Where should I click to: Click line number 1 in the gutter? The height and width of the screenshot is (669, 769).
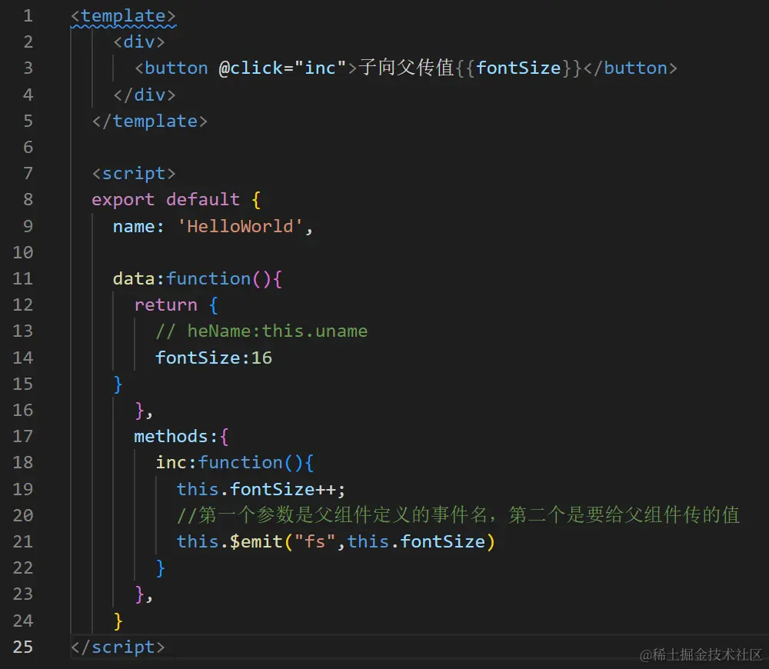(28, 15)
